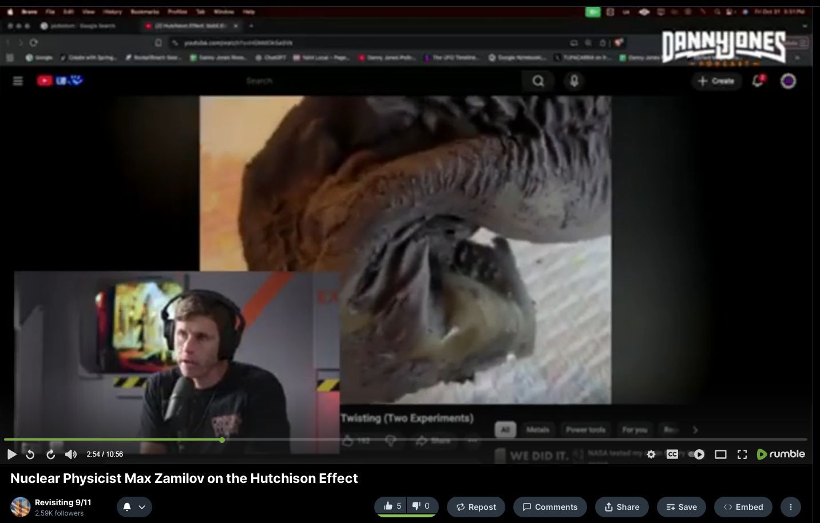Open the Save to playlist menu

(681, 507)
